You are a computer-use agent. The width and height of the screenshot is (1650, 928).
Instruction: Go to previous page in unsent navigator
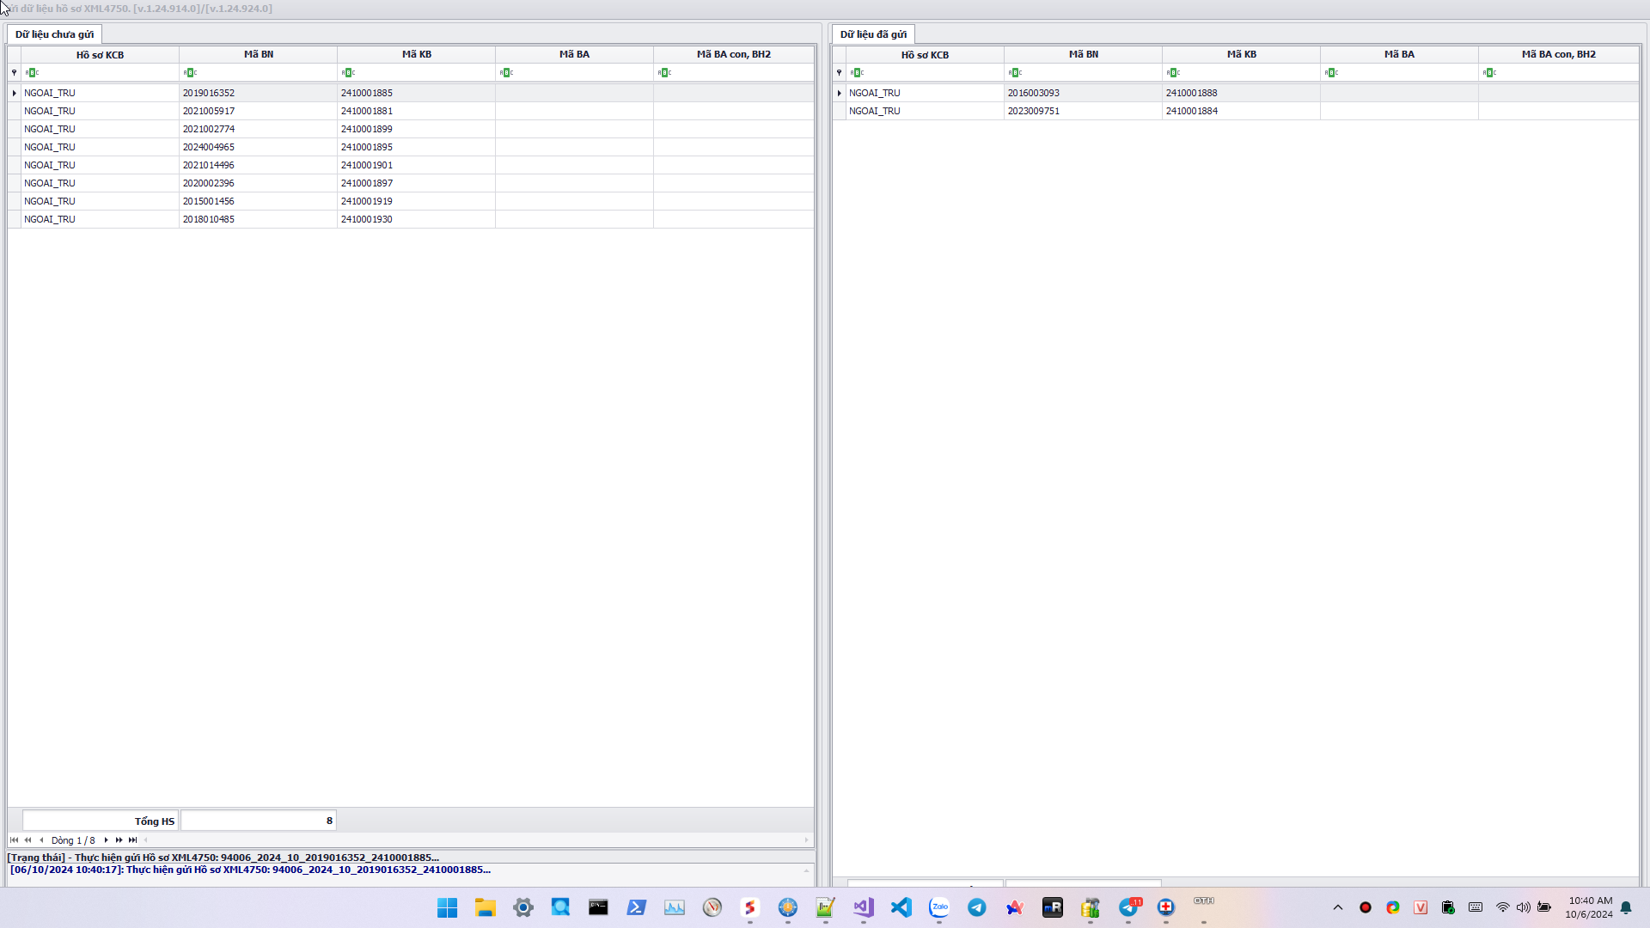point(27,840)
